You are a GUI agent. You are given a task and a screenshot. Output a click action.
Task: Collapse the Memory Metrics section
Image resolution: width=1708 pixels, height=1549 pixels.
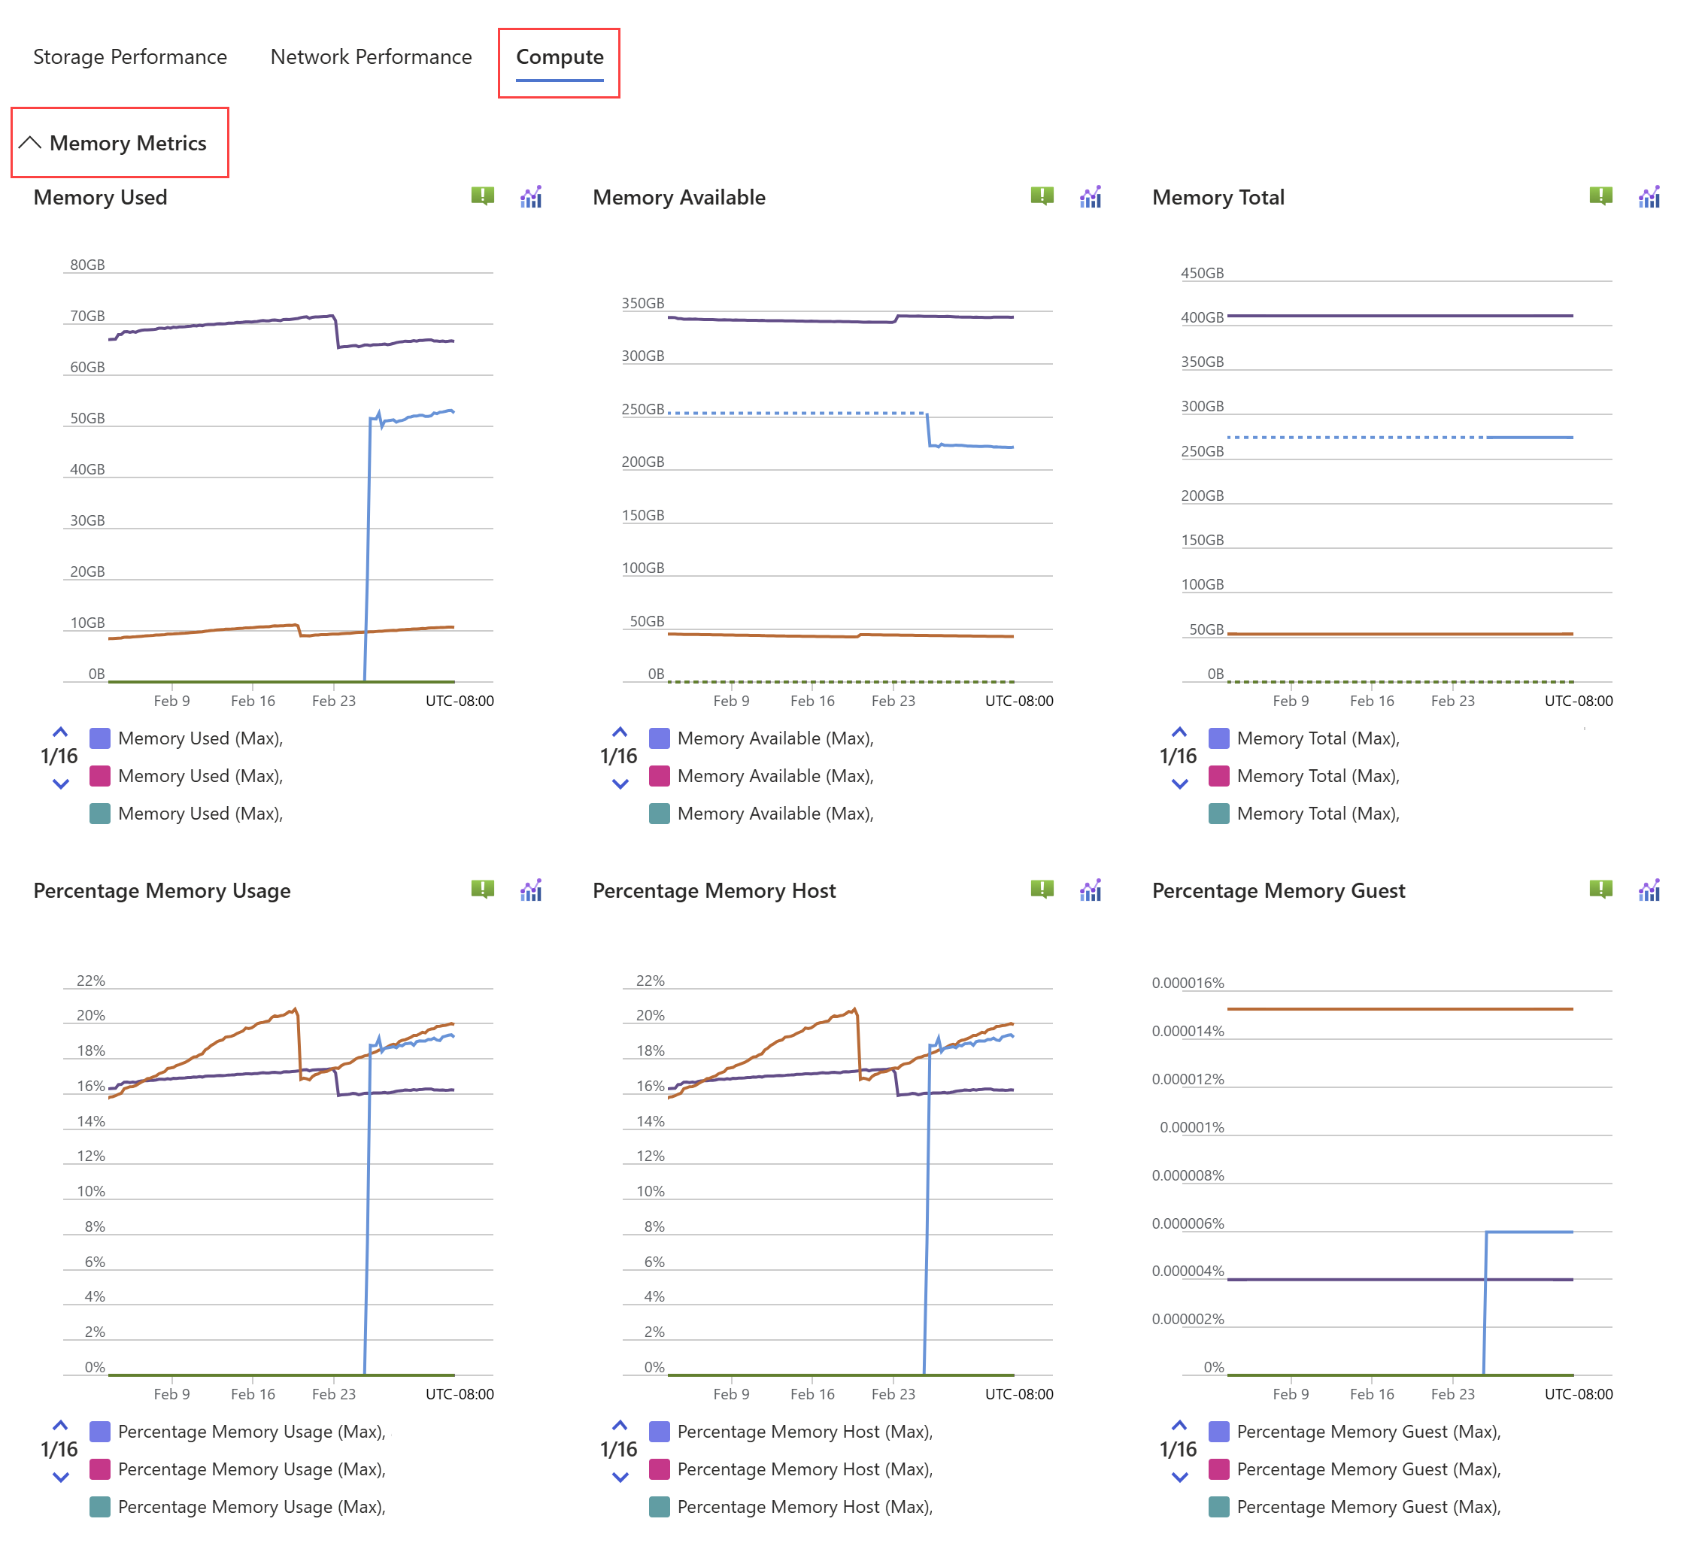[x=31, y=143]
